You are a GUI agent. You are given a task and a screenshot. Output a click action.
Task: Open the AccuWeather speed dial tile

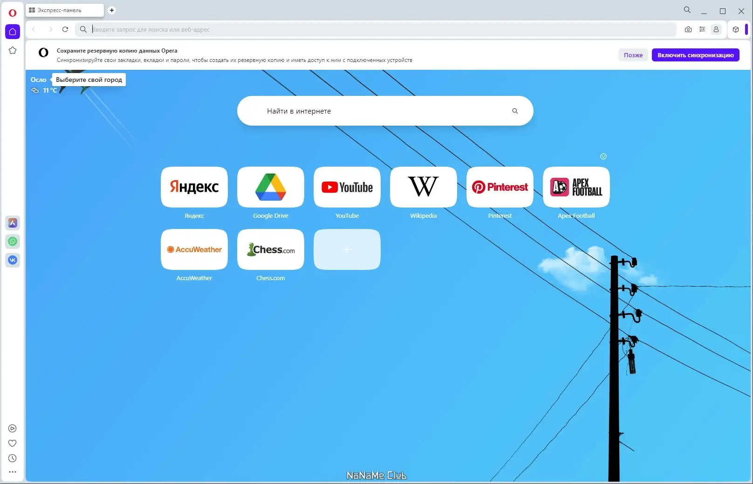click(194, 249)
